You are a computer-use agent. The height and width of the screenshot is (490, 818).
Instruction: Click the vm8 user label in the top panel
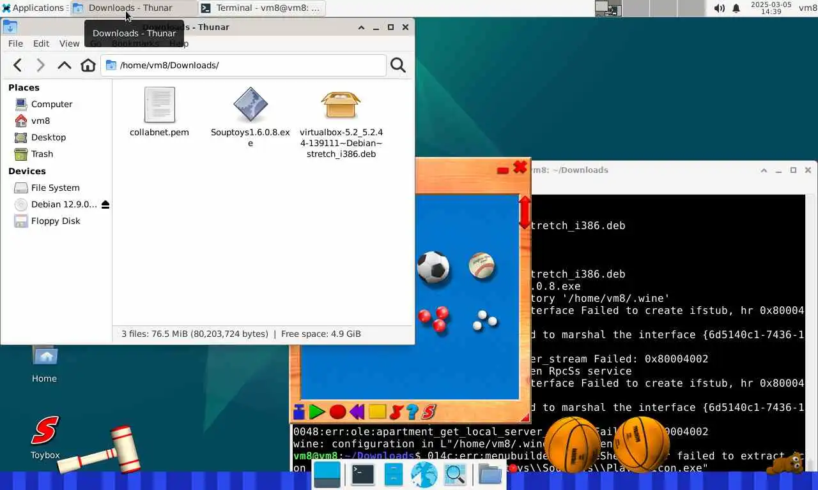coord(808,8)
